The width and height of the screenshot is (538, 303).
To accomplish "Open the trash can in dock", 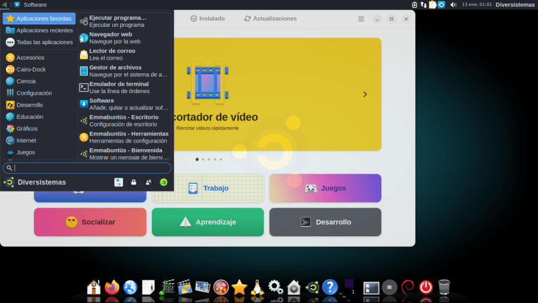I will tap(444, 287).
